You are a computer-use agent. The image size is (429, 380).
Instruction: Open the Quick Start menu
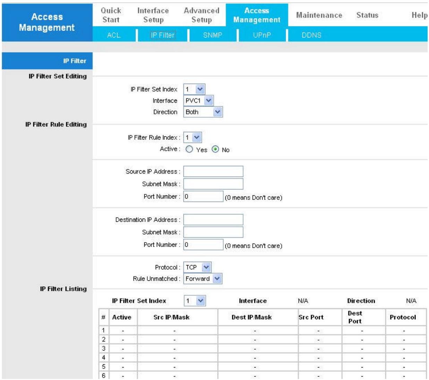point(111,15)
